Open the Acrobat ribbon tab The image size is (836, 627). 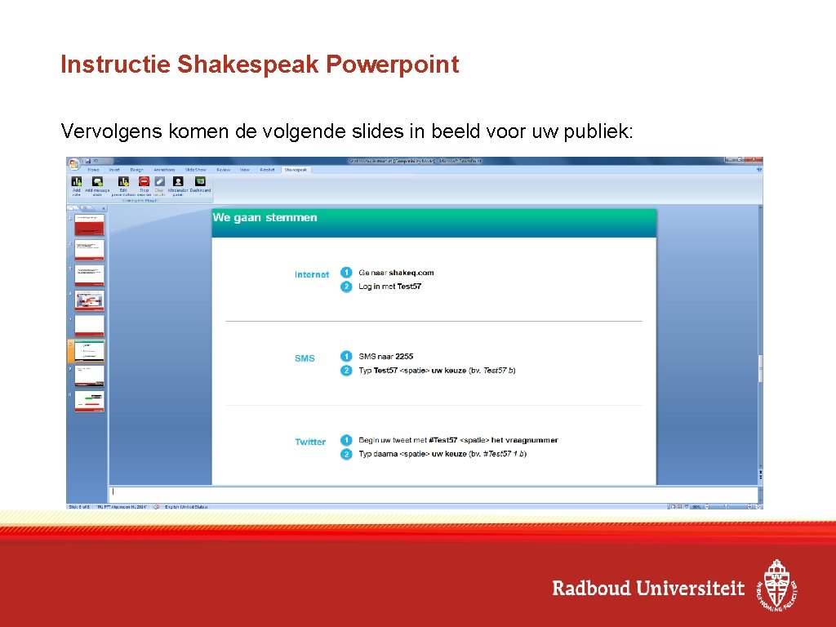[267, 170]
